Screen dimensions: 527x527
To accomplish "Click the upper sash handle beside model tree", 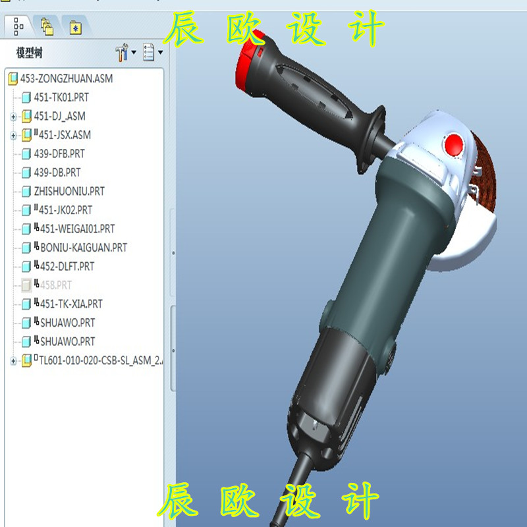I will coord(173,252).
